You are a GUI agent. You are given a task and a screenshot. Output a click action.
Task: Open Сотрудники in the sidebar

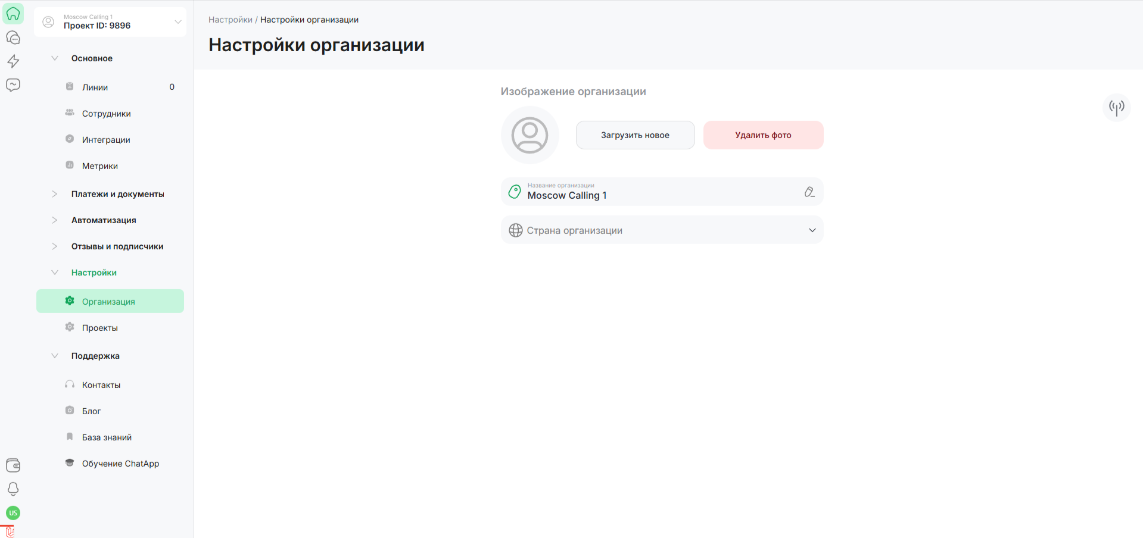click(x=106, y=114)
